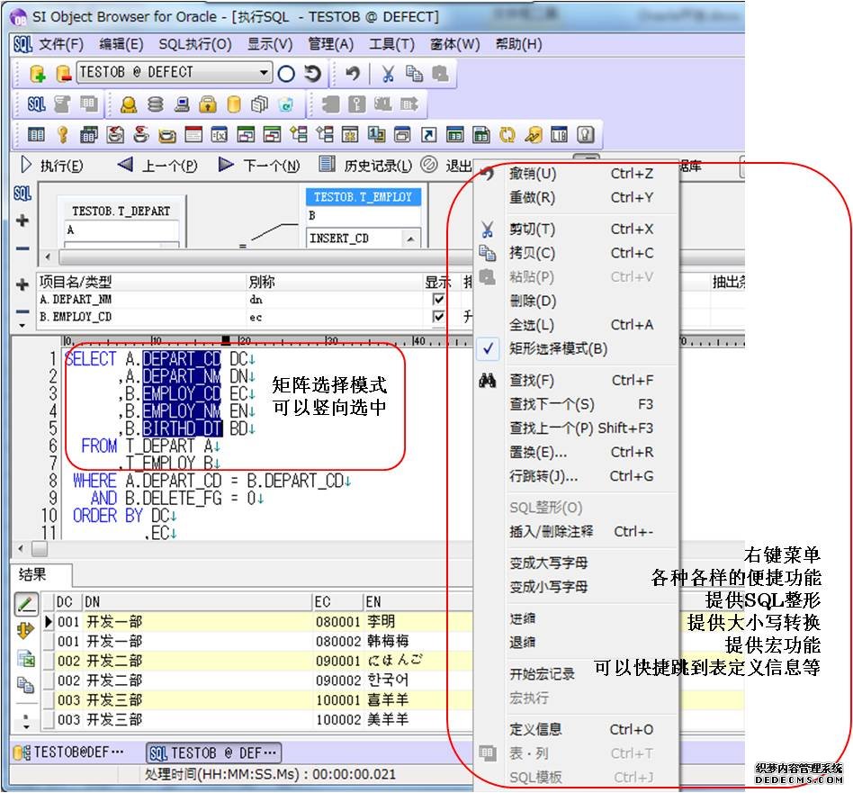Click the pencil edit icon beside the results grid
The image size is (853, 793).
click(26, 605)
